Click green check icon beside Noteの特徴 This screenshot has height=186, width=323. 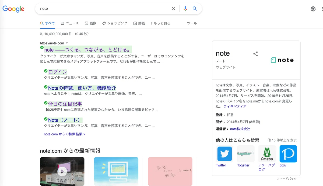(46, 87)
